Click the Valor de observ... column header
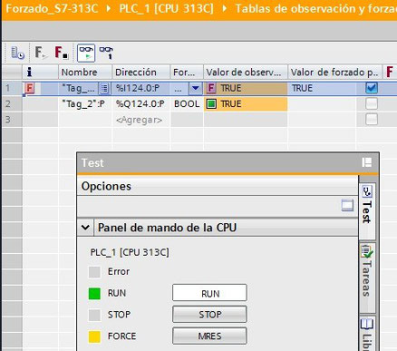 [246, 72]
